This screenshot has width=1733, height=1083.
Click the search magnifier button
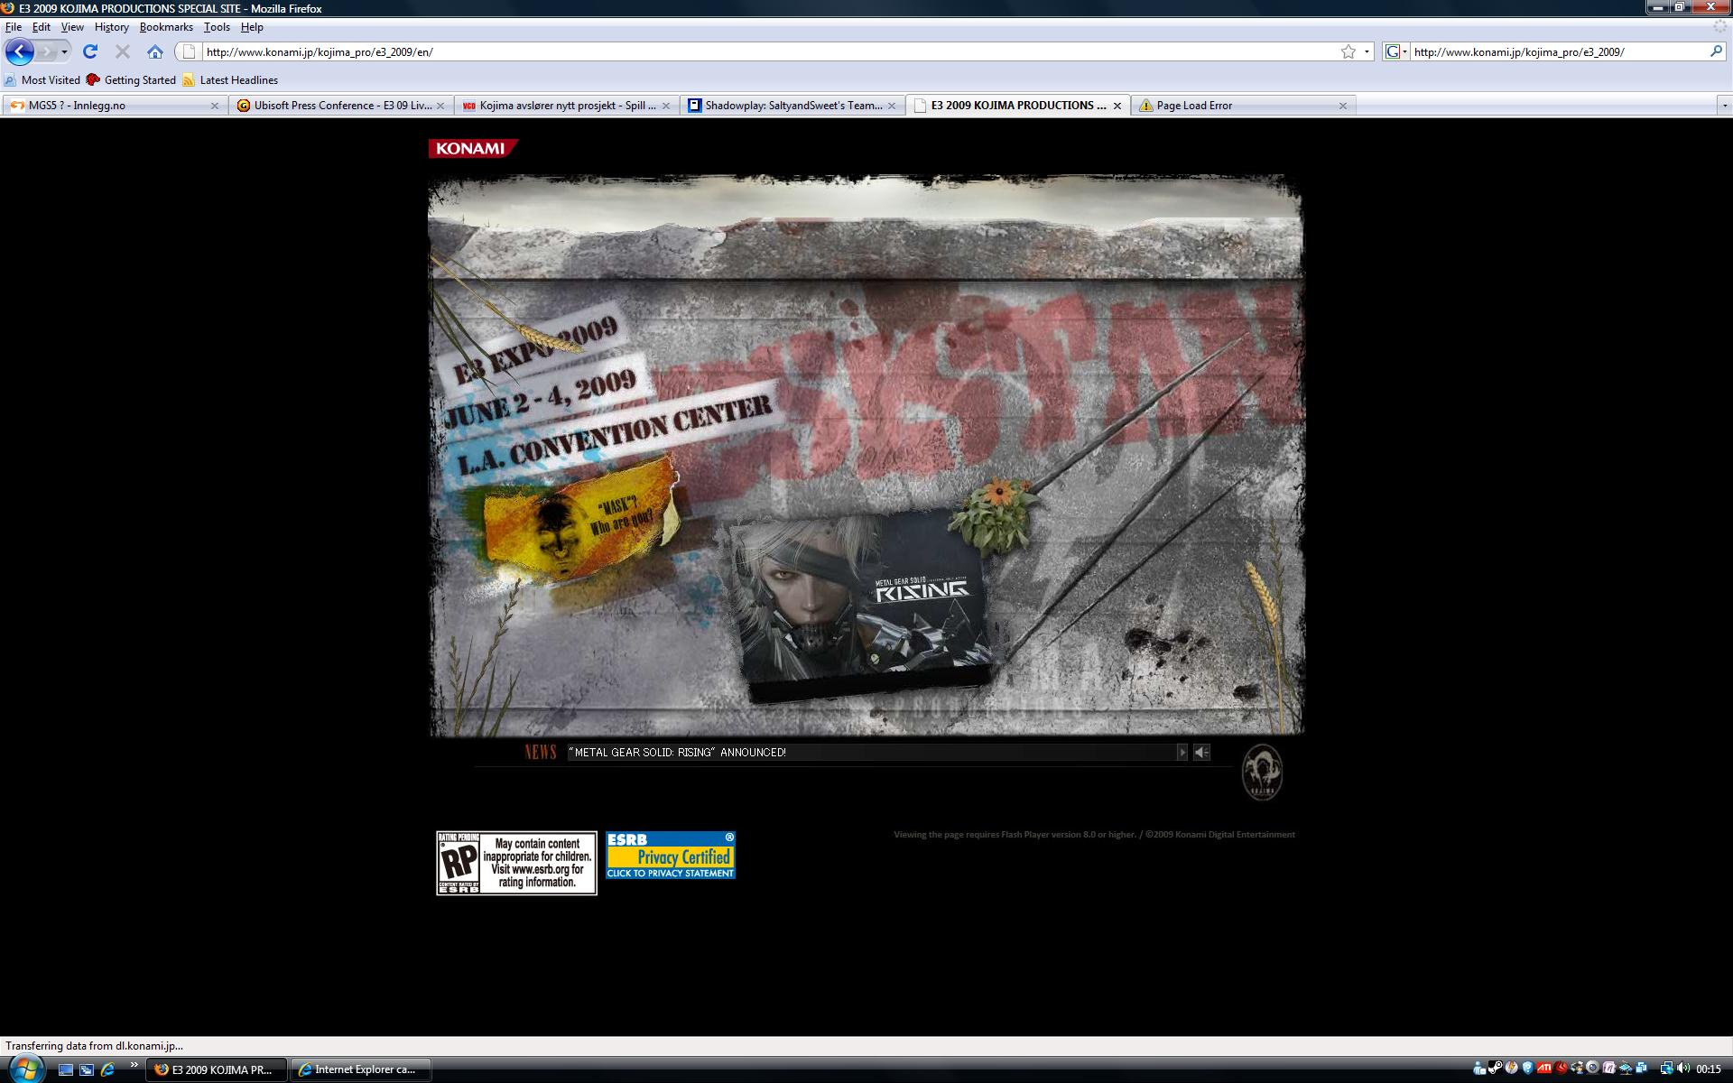pos(1716,51)
